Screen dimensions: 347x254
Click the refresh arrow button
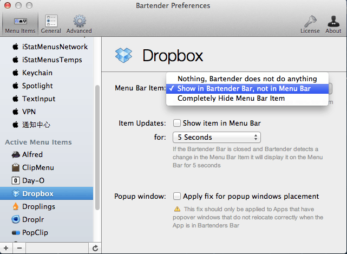pyautogui.click(x=95, y=248)
